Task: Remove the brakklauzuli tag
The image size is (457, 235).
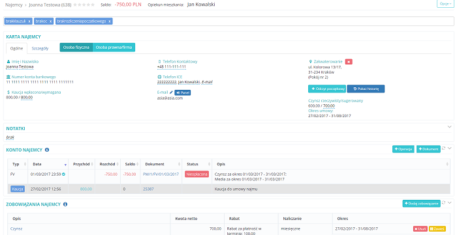Action: pyautogui.click(x=29, y=21)
